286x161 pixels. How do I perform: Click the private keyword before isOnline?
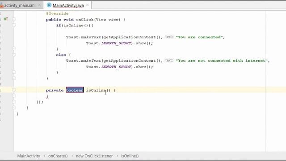pos(55,90)
